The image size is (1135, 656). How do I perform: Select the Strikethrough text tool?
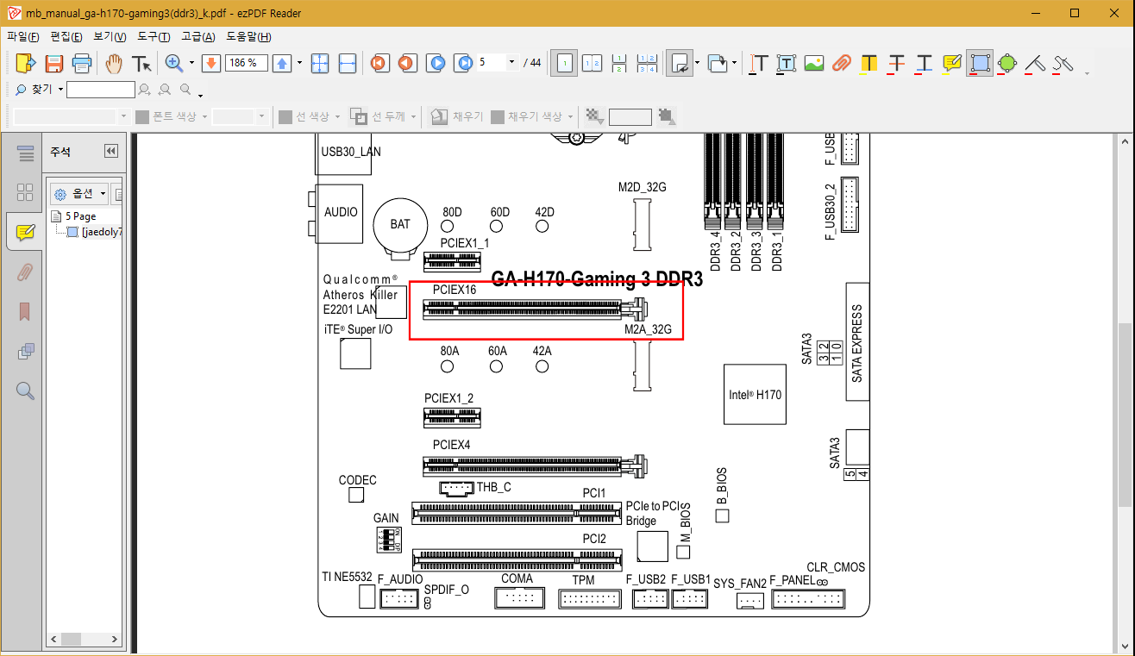click(x=897, y=63)
